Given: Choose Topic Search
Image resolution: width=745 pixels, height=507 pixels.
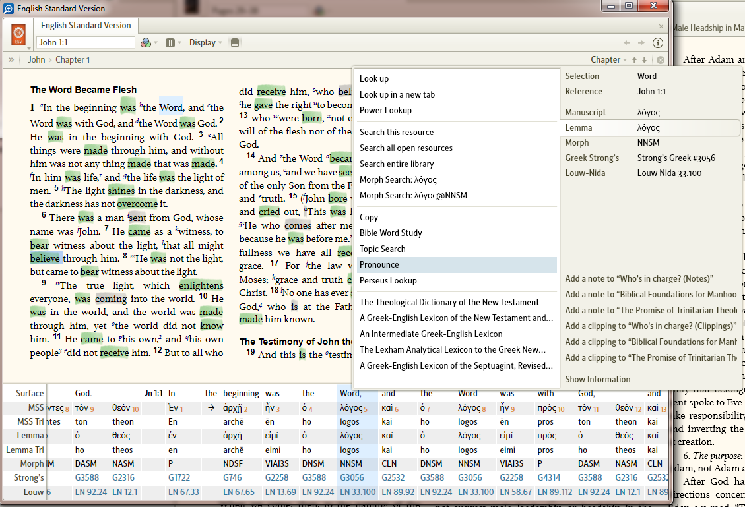Looking at the screenshot, I should tap(457, 249).
